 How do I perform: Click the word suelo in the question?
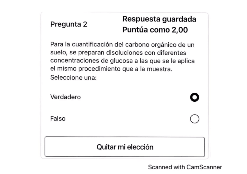[57, 53]
